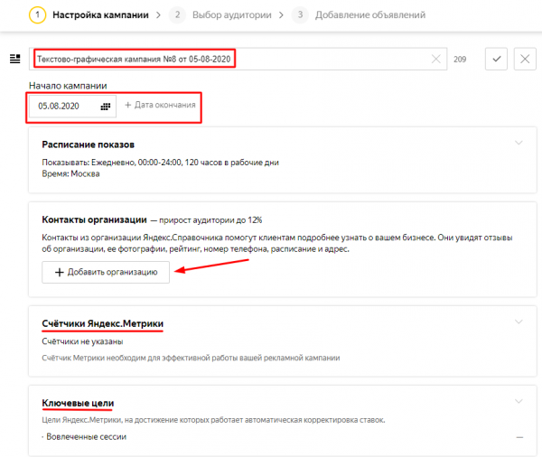The height and width of the screenshot is (457, 542).
Task: Click the Ключевые цели heading
Action: pyautogui.click(x=78, y=403)
